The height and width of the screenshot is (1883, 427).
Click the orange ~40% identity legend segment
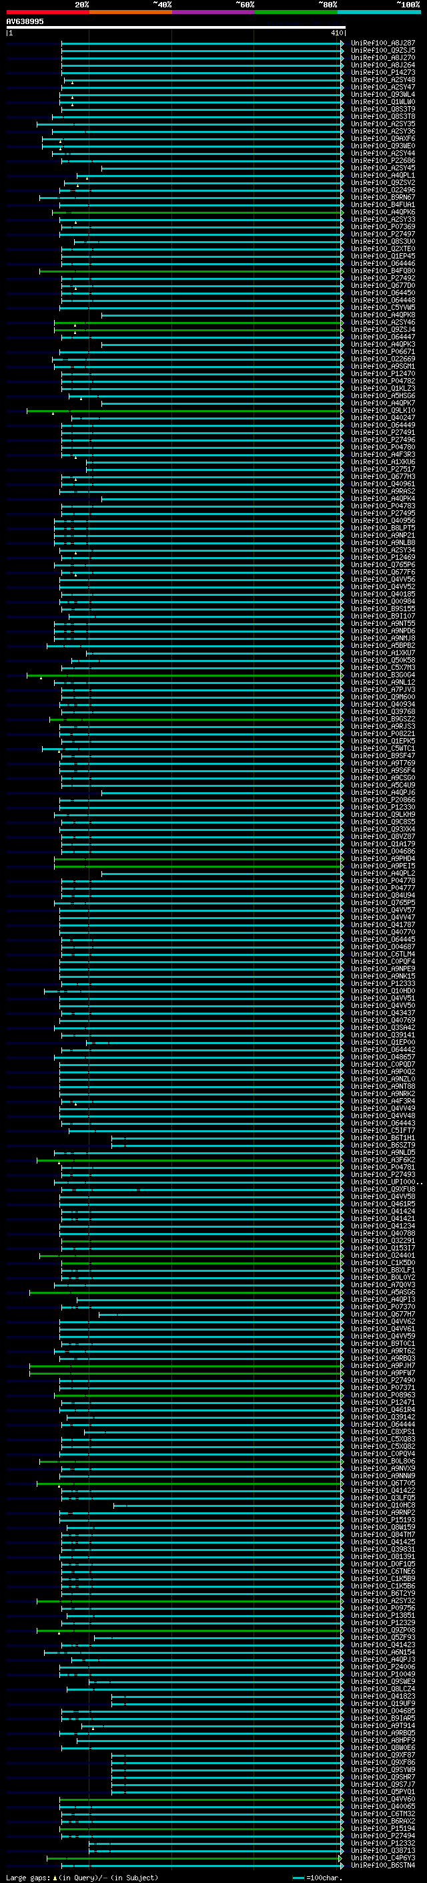point(131,12)
